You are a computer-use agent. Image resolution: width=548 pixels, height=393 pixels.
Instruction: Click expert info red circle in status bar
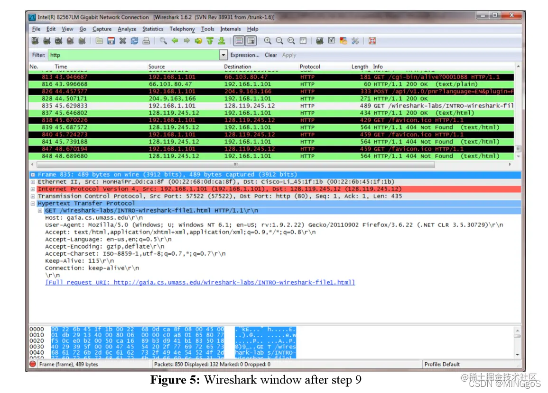click(x=33, y=364)
